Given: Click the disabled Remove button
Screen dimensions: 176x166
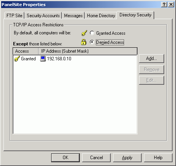Looking at the screenshot, I should (152, 69).
